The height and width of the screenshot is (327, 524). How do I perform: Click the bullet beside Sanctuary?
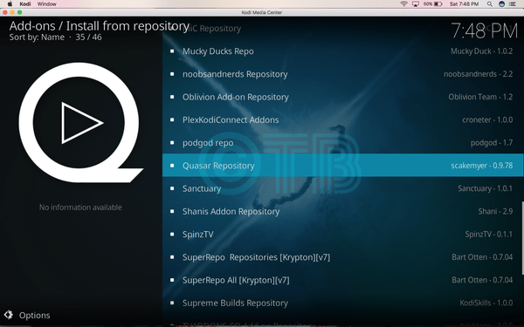172,188
